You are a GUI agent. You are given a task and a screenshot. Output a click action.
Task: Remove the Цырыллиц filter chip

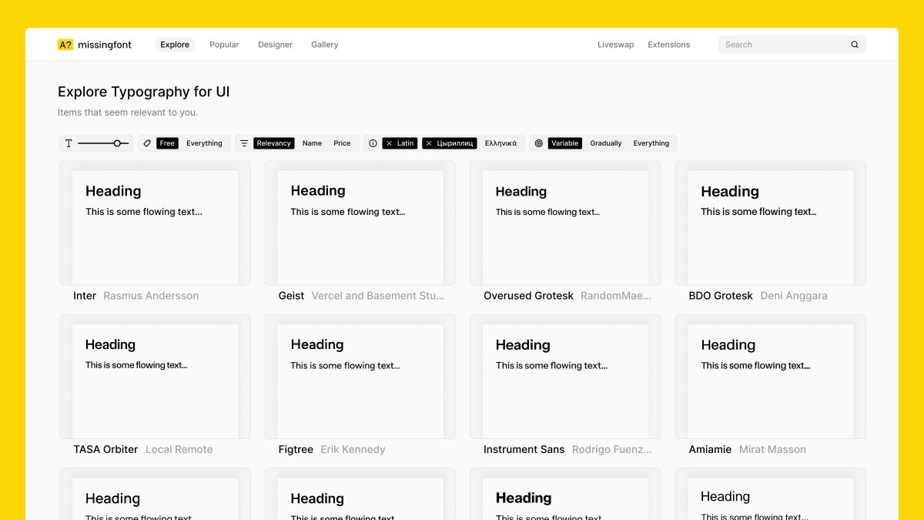point(429,143)
